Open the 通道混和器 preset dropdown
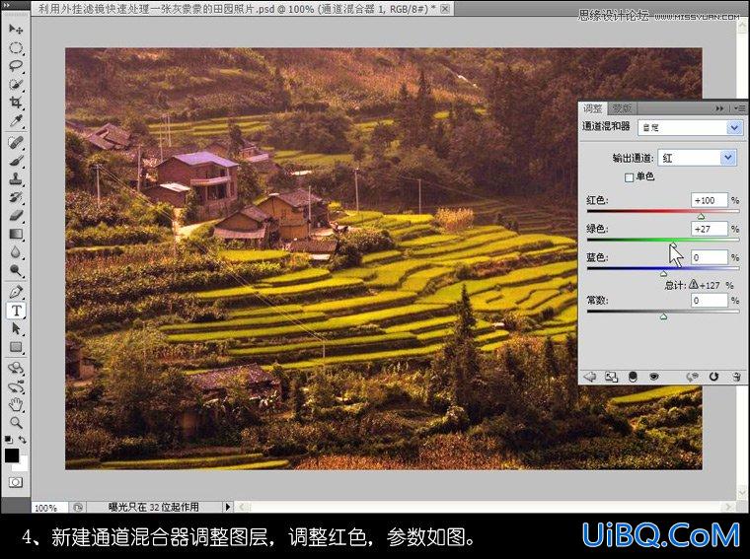This screenshot has height=559, width=750. click(690, 127)
